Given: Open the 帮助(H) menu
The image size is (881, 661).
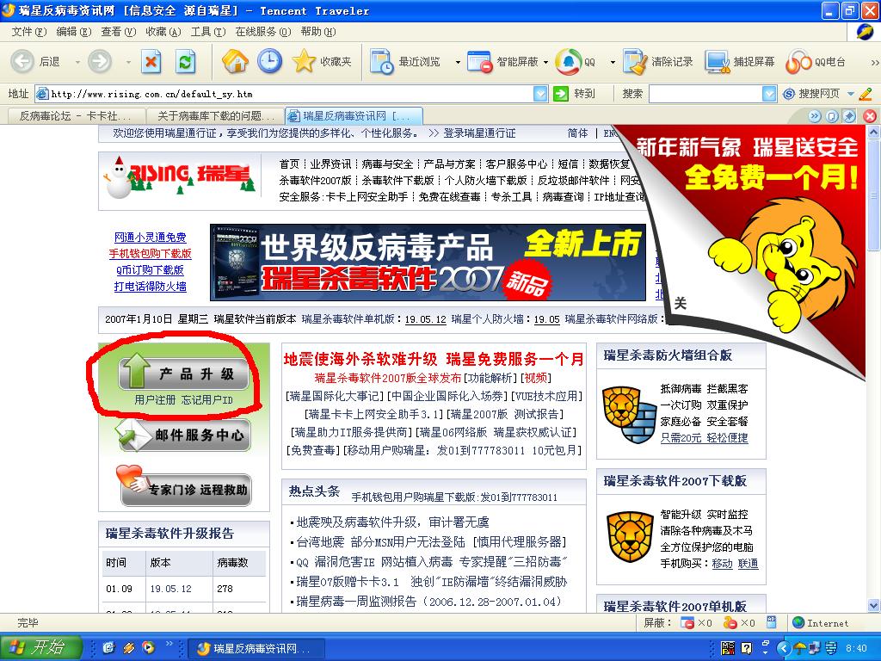Looking at the screenshot, I should (x=318, y=32).
